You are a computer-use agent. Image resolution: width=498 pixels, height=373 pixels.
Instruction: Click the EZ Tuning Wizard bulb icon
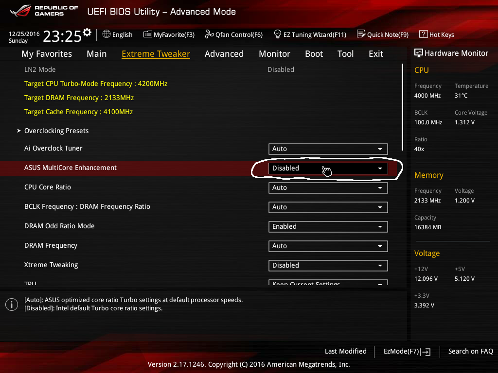point(277,34)
